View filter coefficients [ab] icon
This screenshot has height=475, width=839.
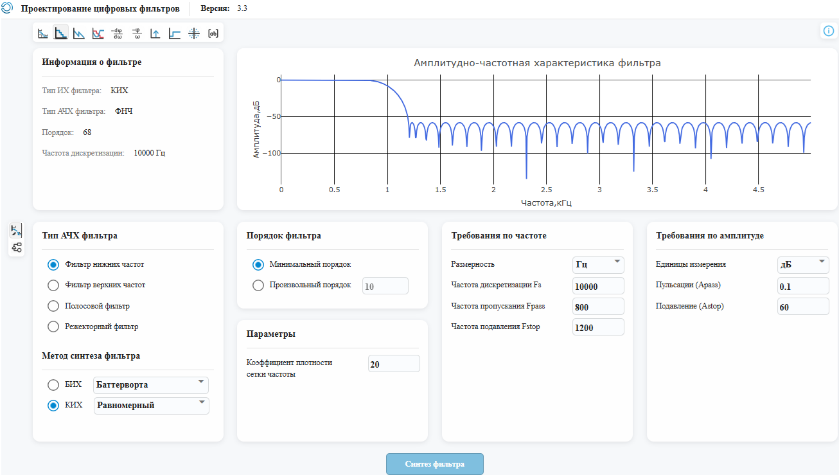(x=213, y=33)
